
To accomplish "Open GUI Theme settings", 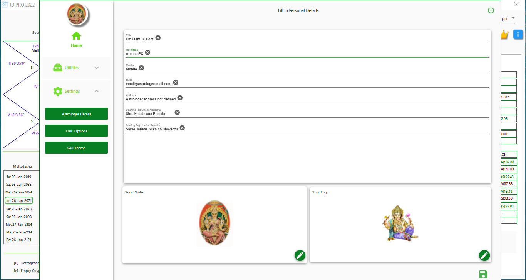I will click(x=76, y=148).
